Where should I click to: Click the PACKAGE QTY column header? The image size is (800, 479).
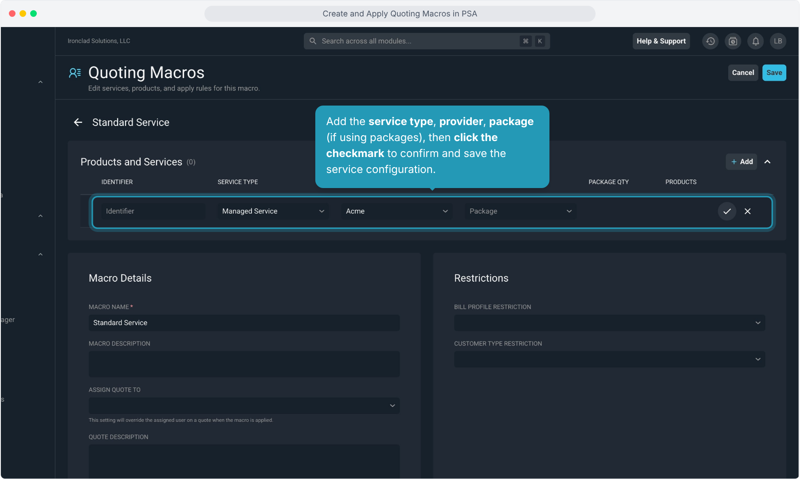click(608, 182)
